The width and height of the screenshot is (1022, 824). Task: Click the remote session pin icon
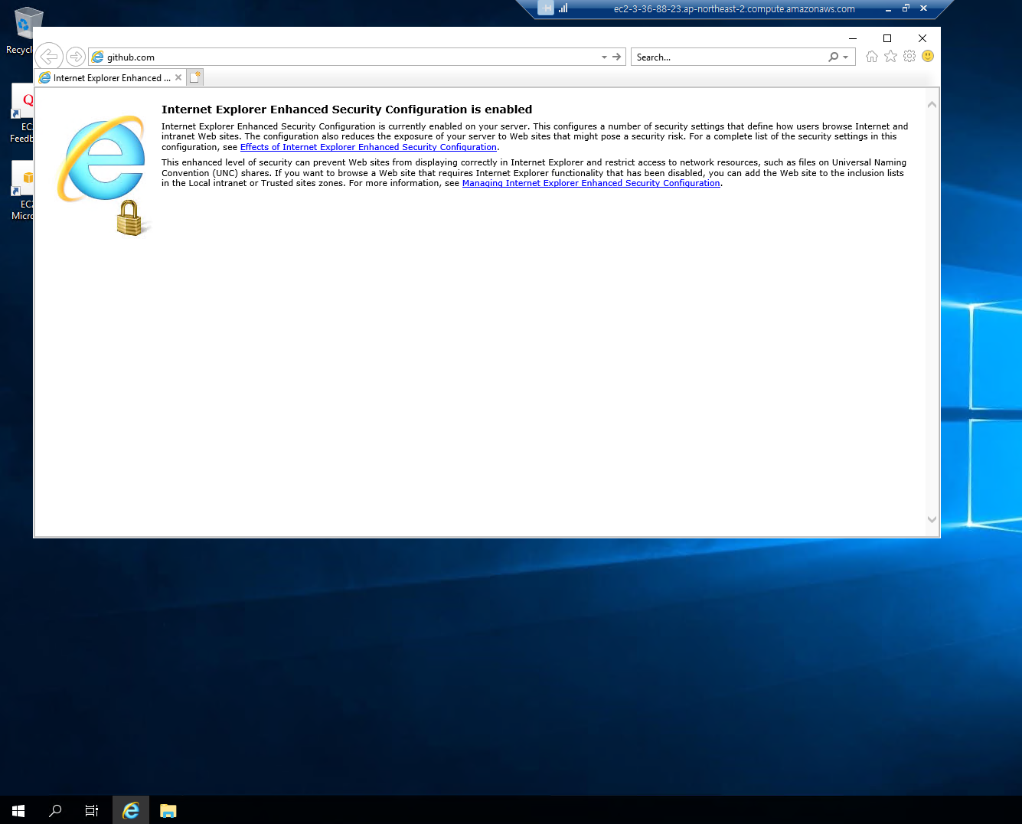click(x=545, y=8)
